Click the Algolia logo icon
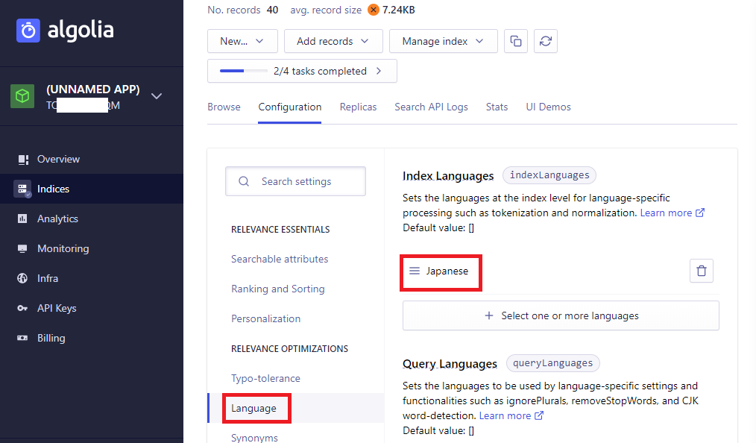Image resolution: width=756 pixels, height=443 pixels. (x=28, y=31)
